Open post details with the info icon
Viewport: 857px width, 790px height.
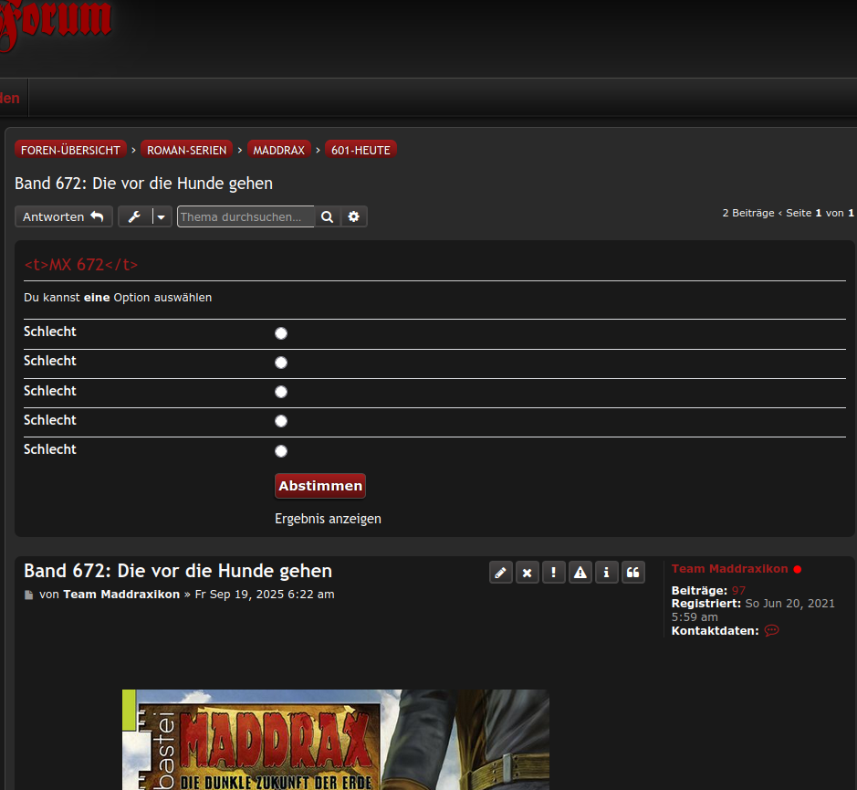[x=606, y=573]
